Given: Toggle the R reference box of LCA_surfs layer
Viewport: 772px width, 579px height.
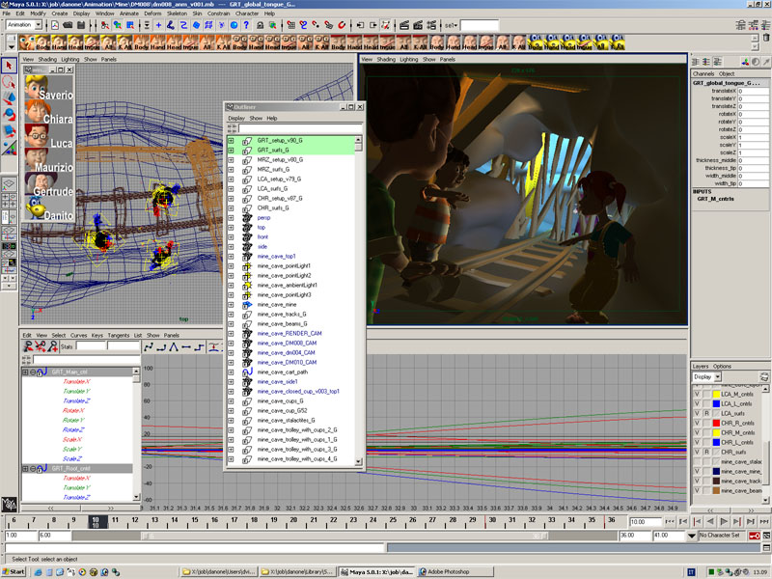Looking at the screenshot, I should tap(706, 414).
